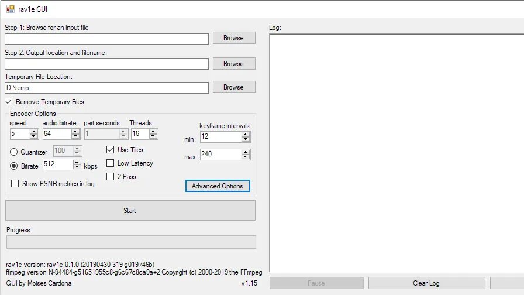Select the Bitrate radio button
The image size is (524, 295).
13,166
